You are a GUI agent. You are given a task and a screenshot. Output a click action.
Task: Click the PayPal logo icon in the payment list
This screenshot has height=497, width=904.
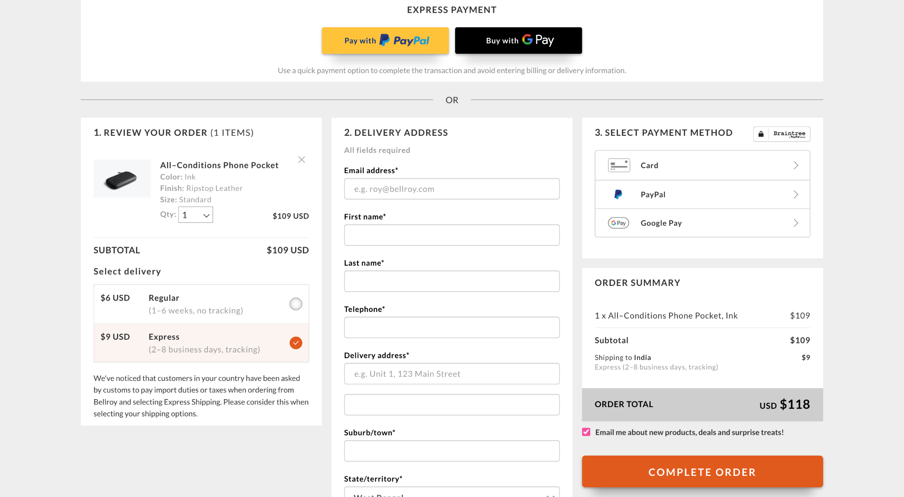(618, 194)
